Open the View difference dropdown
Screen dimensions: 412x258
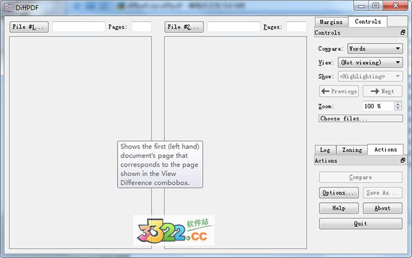tap(370, 62)
